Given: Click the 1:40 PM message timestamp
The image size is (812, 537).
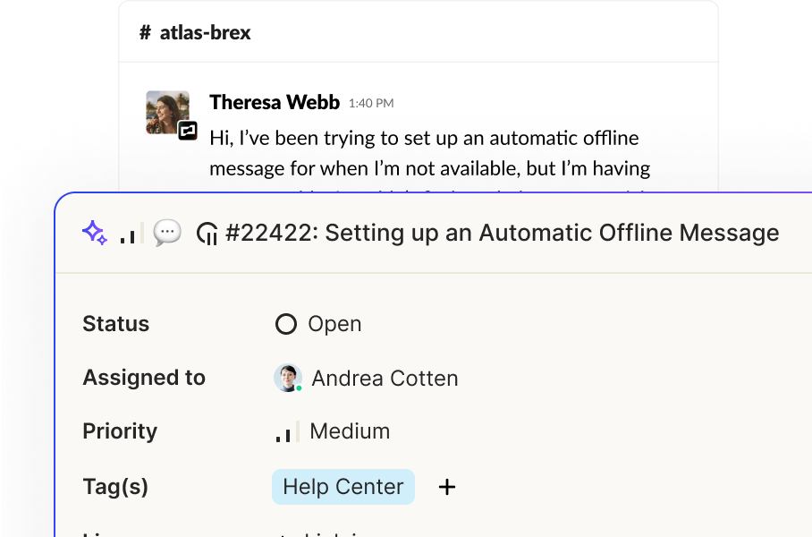Looking at the screenshot, I should coord(371,103).
